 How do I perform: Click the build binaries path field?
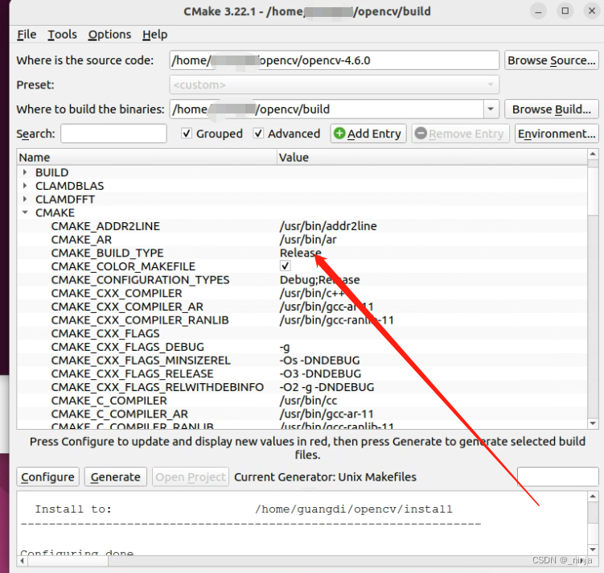click(327, 109)
